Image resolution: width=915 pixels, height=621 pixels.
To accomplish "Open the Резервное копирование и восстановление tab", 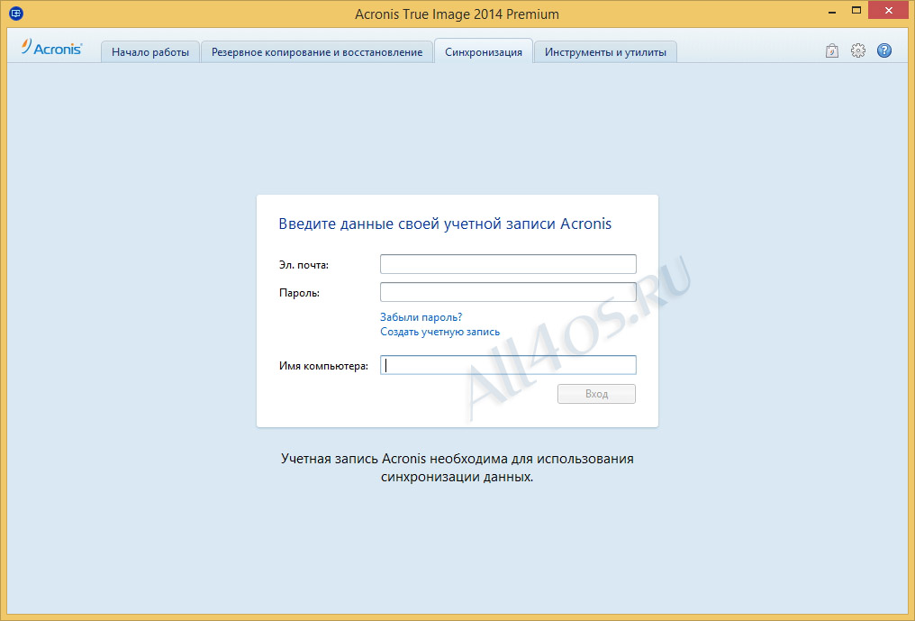I will pos(317,52).
